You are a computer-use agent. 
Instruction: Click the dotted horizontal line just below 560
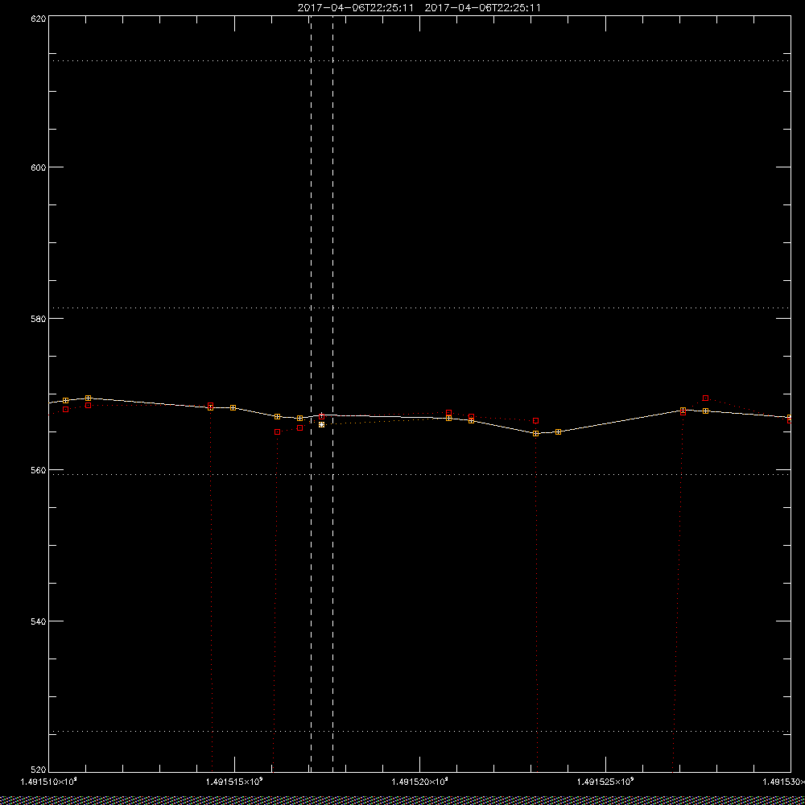(419, 474)
